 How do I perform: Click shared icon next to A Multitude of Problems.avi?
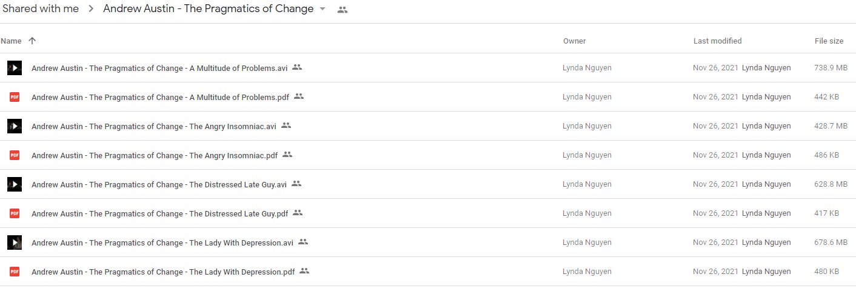297,67
